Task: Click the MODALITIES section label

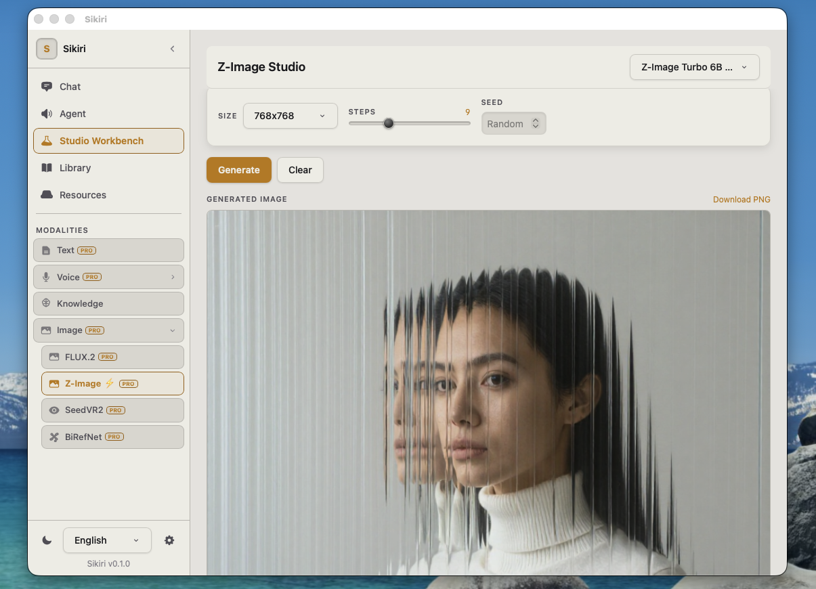Action: coord(62,230)
